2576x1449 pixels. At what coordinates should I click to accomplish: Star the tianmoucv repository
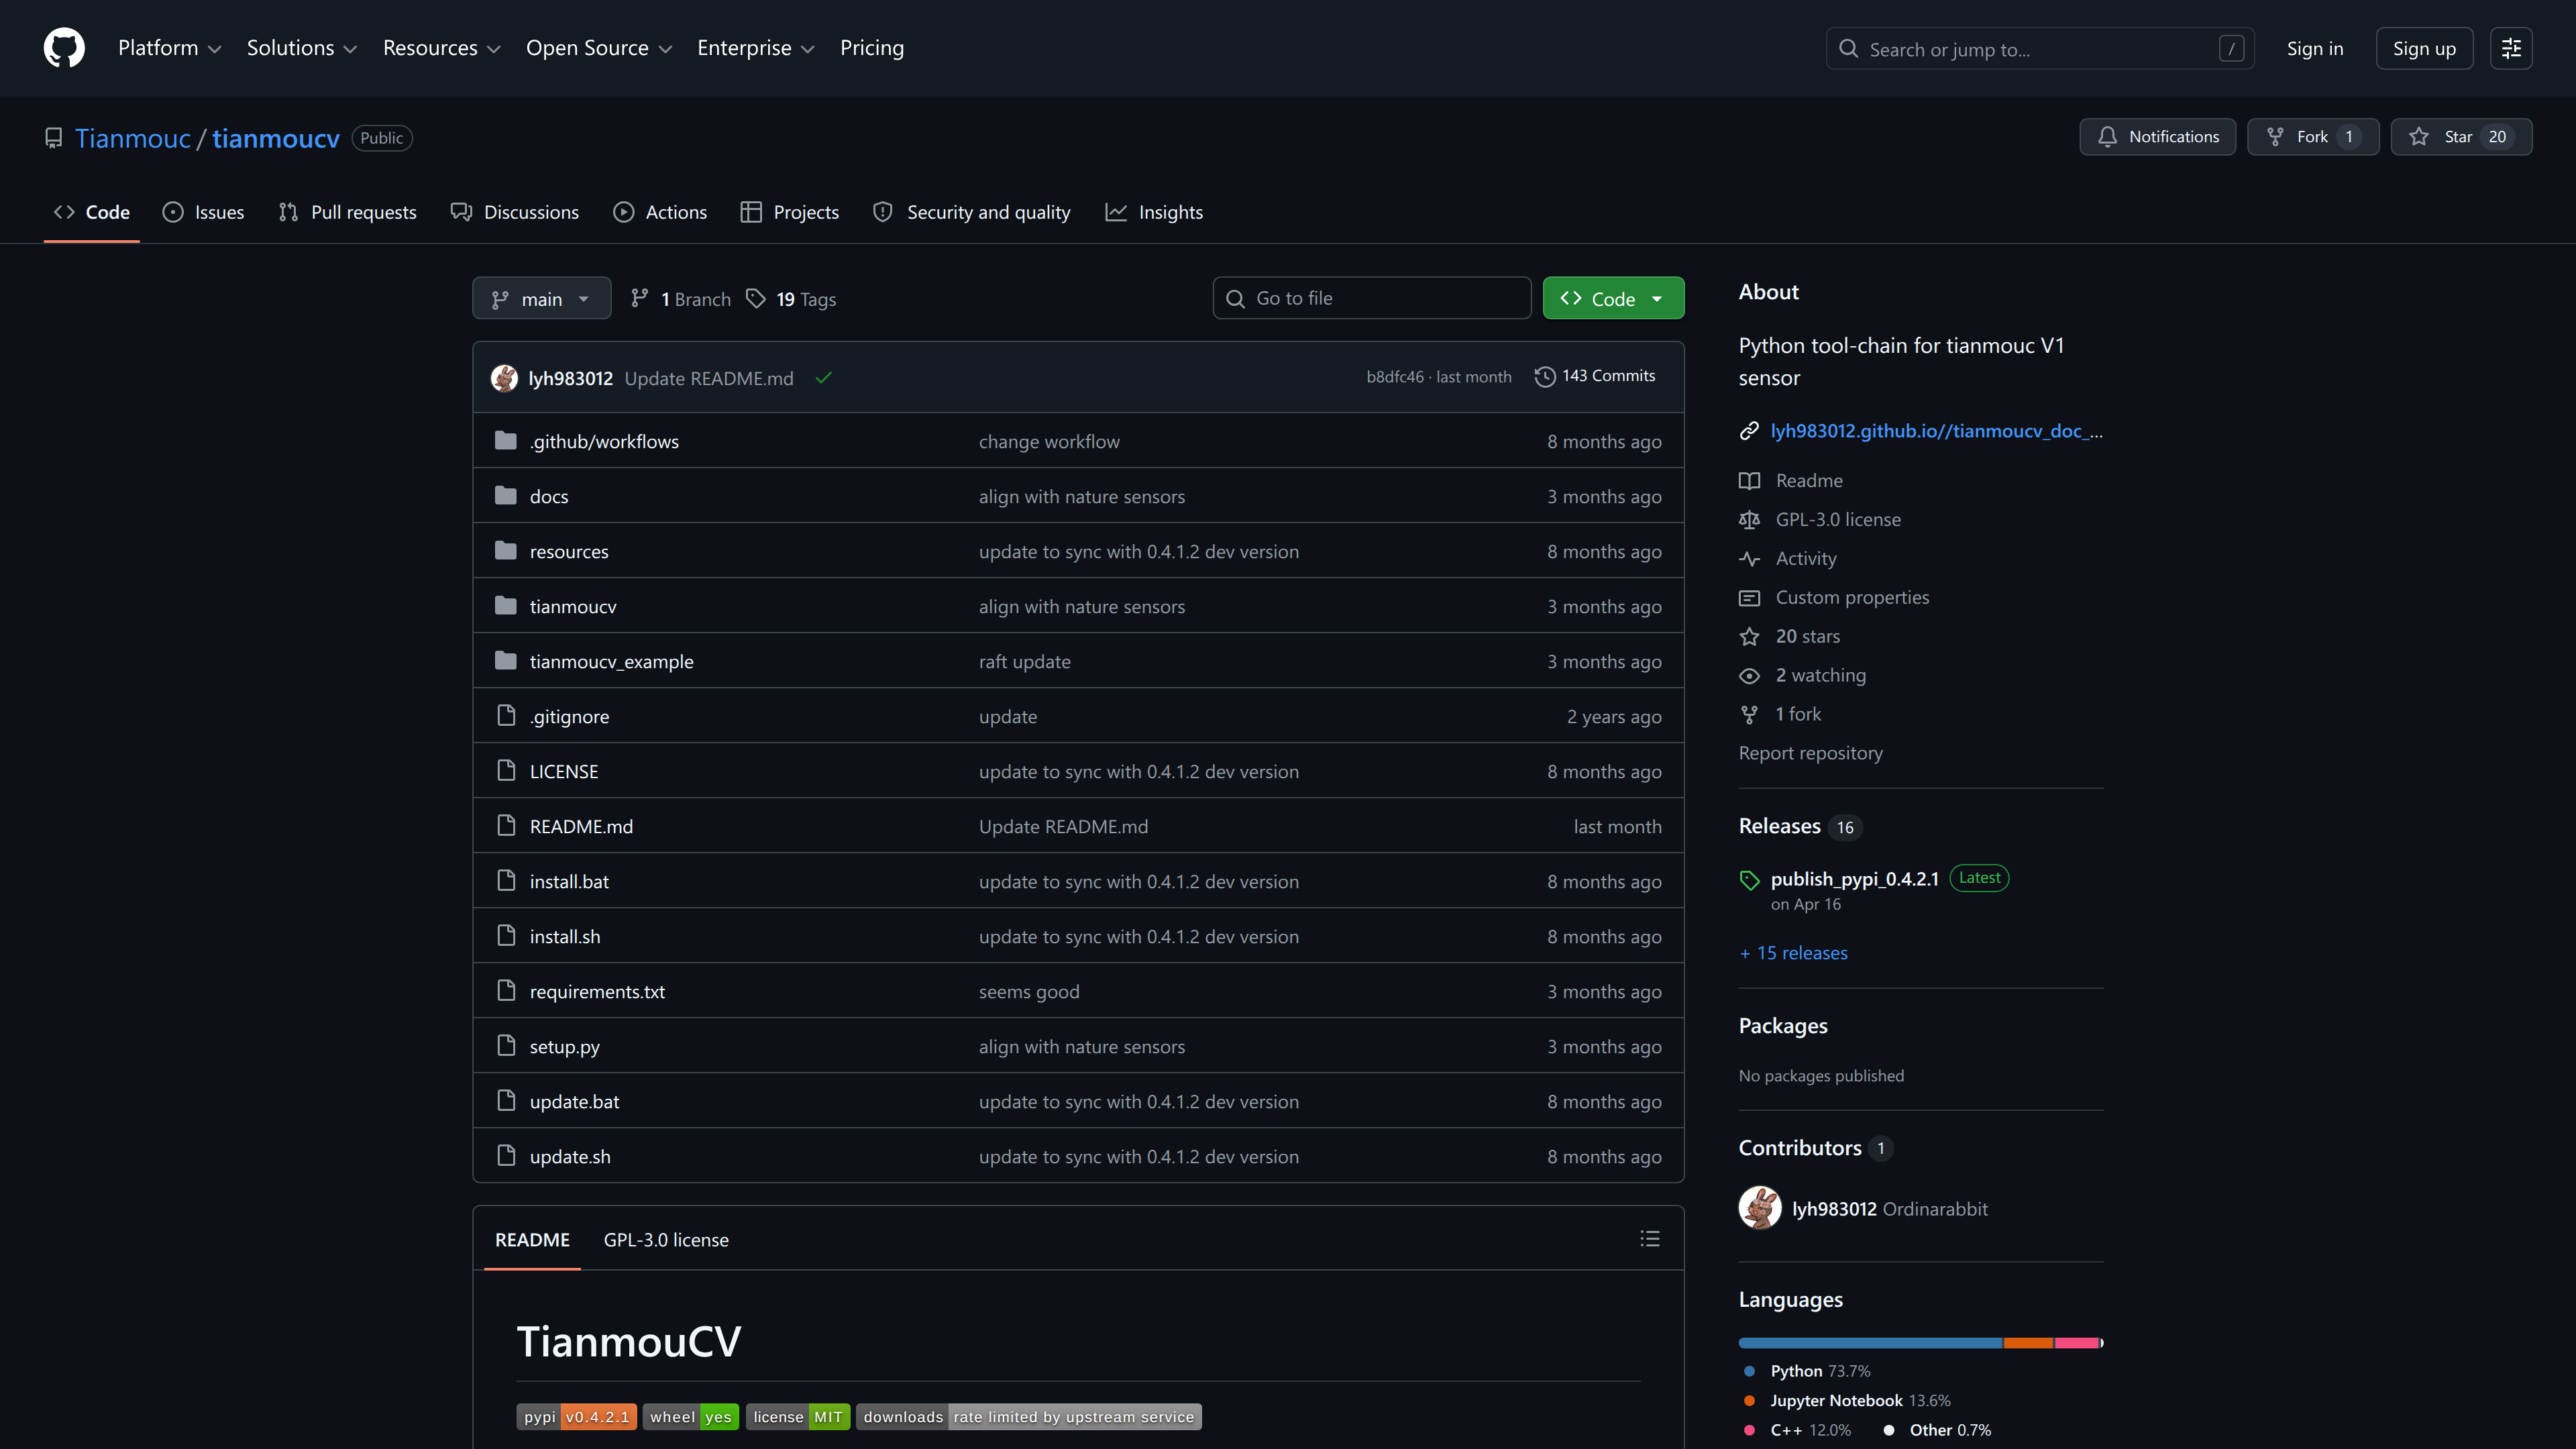[x=2461, y=137]
